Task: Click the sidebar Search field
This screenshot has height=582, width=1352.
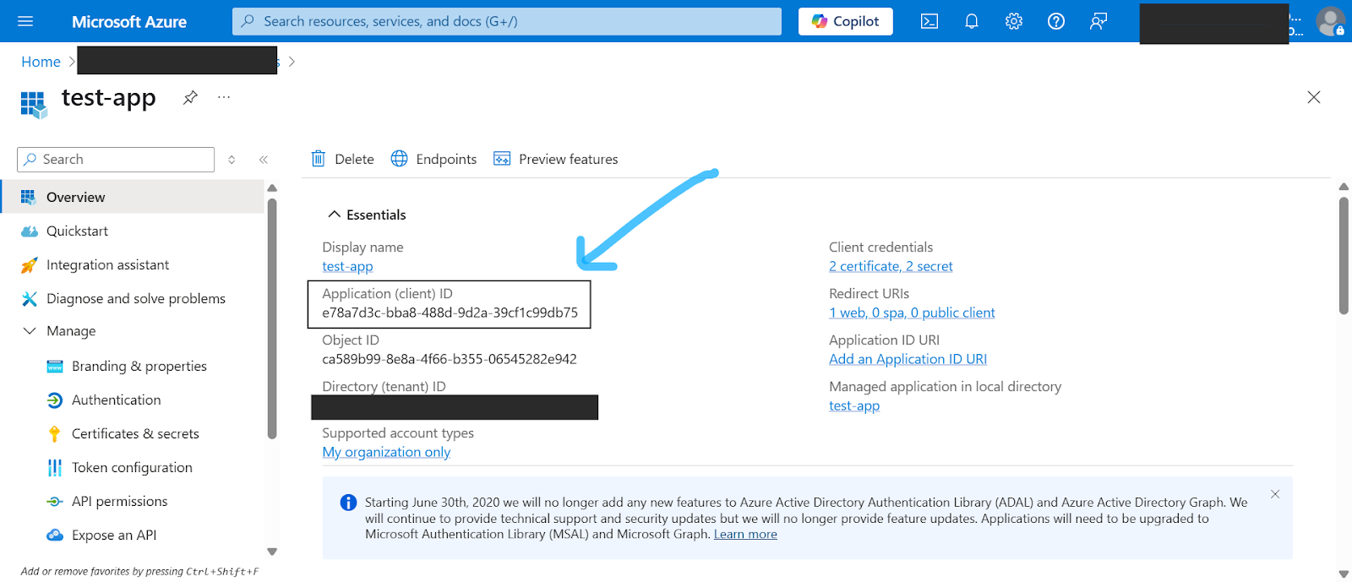Action: tap(116, 160)
